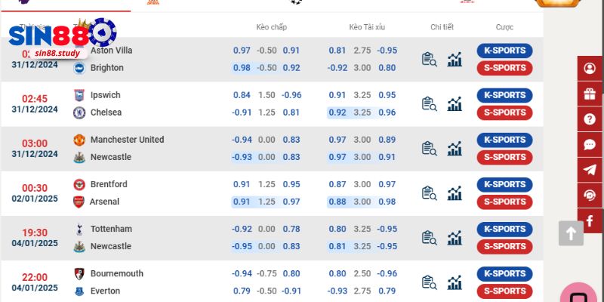Open match details icon for Bournemouth vs Everton
This screenshot has height=302, width=604.
(429, 282)
